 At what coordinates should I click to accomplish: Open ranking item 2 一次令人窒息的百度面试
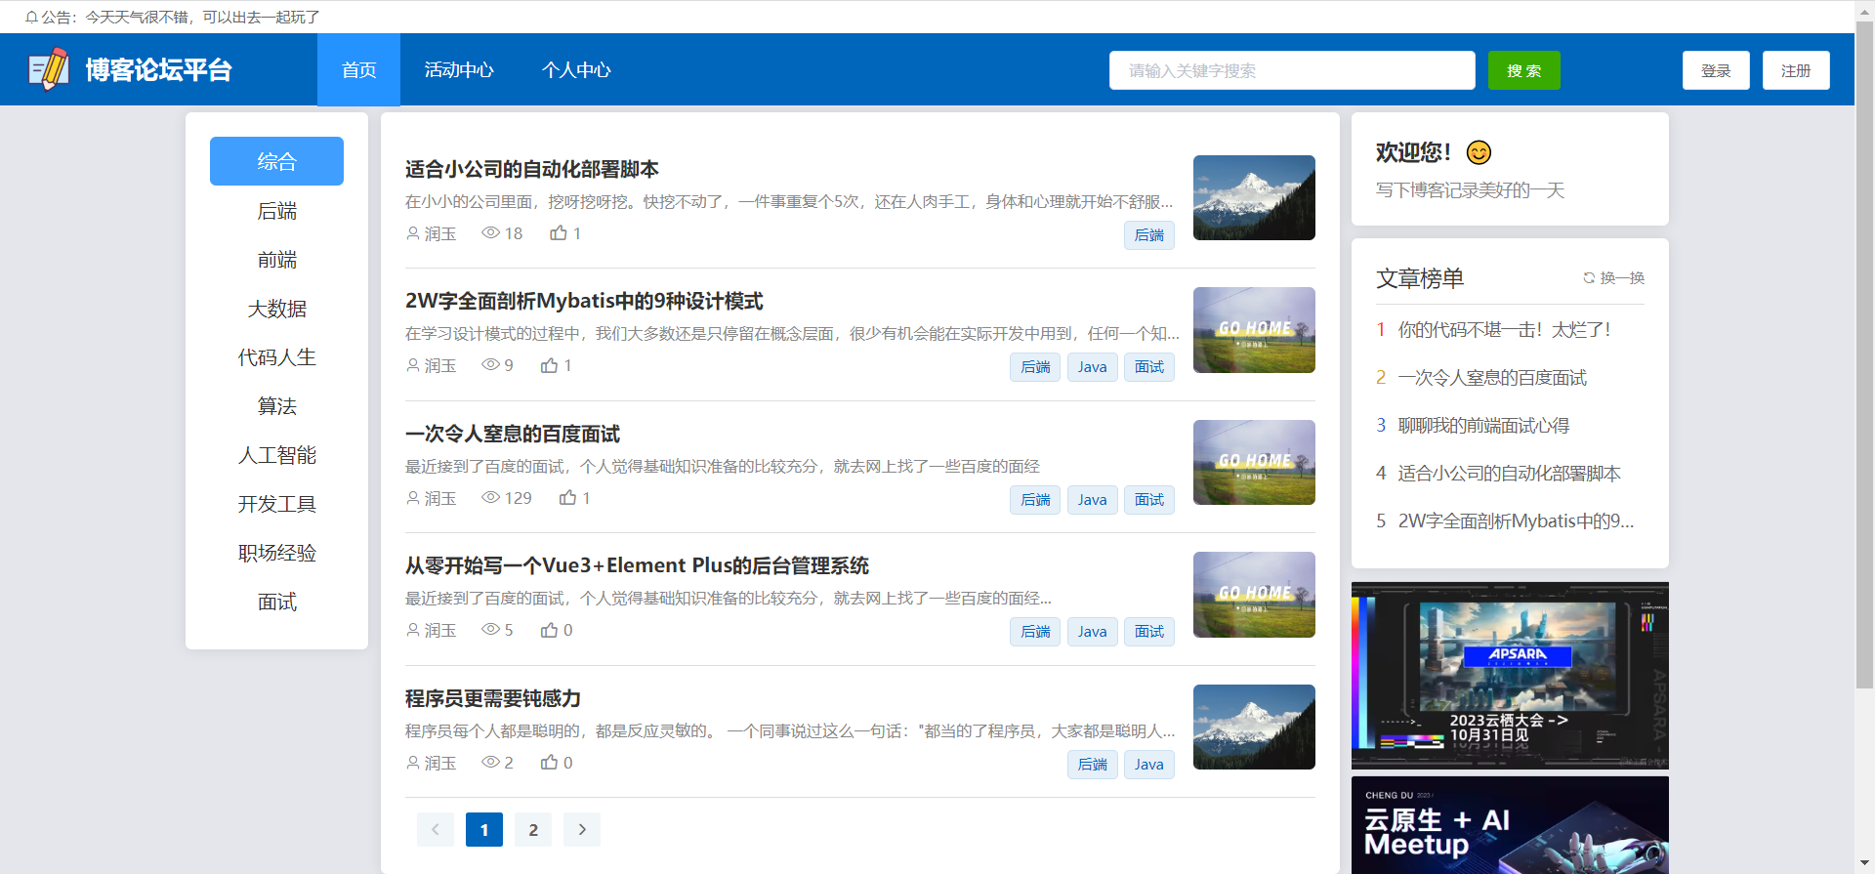pos(1492,378)
